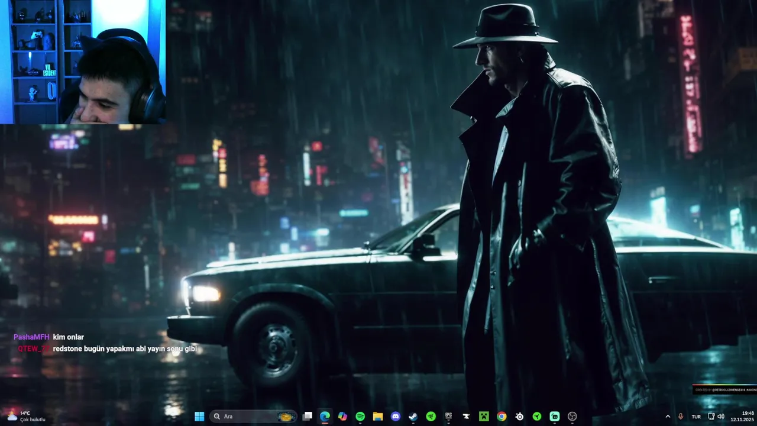Image resolution: width=757 pixels, height=426 pixels.
Task: Click the Ara search box
Action: click(x=254, y=417)
